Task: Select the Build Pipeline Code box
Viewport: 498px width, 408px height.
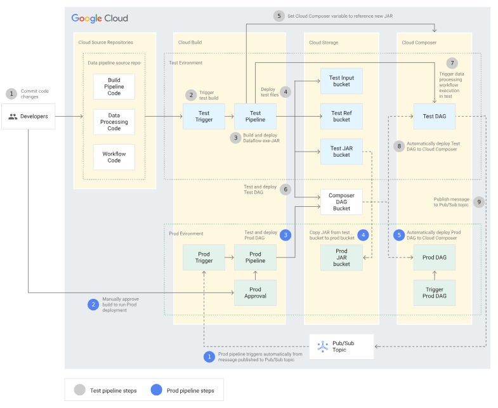Action: (114, 87)
